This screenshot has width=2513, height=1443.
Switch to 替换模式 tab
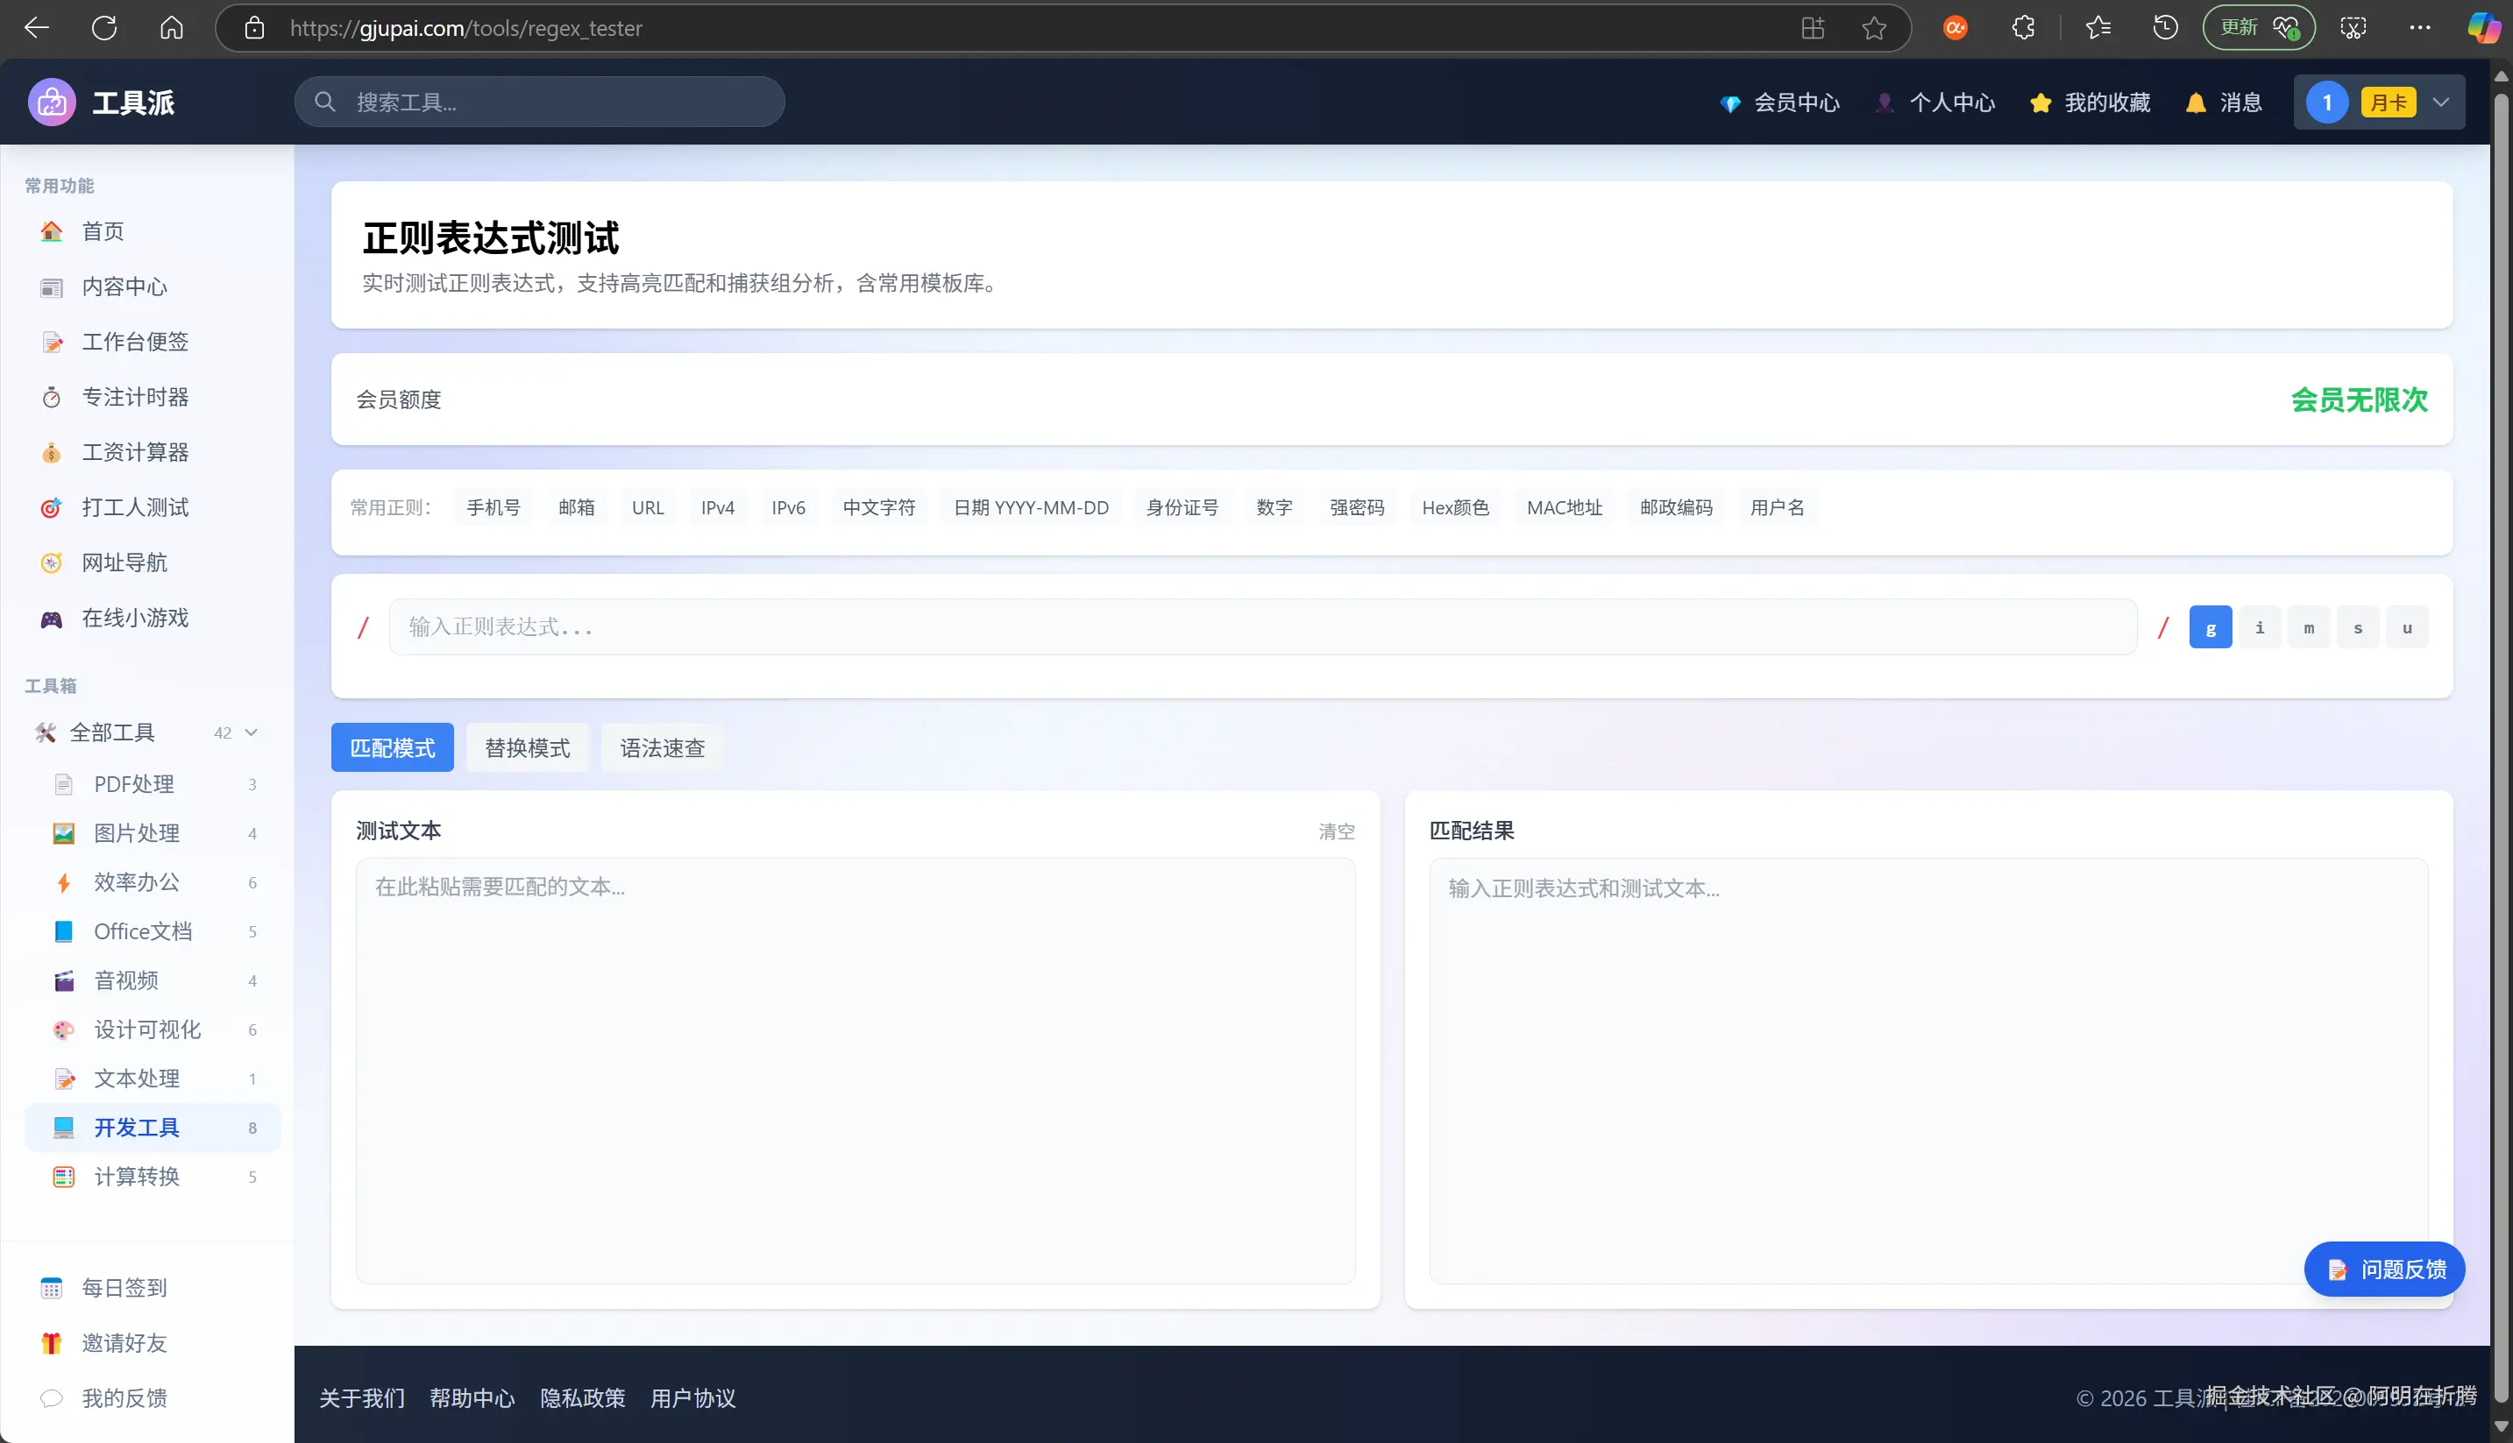[x=527, y=747]
